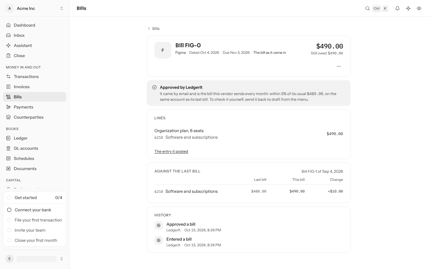Open Assistant in sidebar

(x=34, y=45)
